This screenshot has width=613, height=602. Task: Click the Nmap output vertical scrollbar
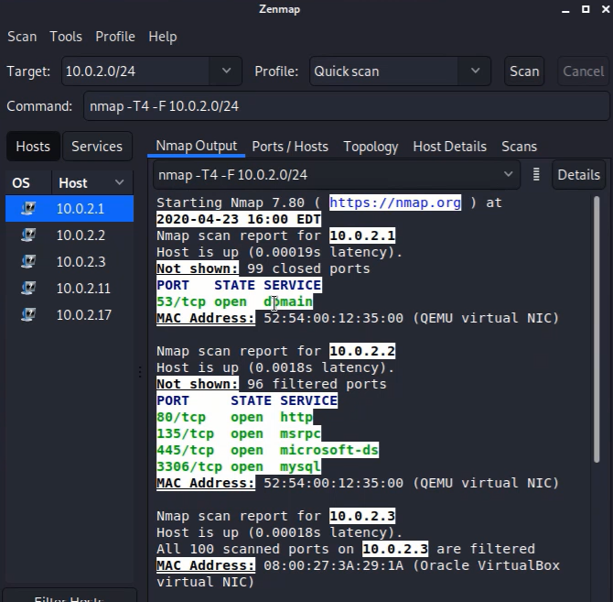click(x=597, y=330)
